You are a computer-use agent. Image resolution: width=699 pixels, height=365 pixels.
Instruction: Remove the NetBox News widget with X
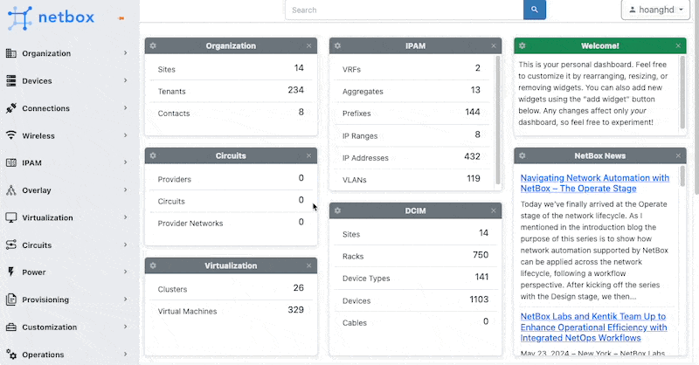point(678,155)
